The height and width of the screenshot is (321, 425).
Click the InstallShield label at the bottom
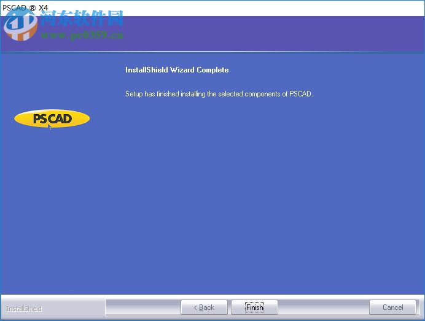pyautogui.click(x=24, y=309)
